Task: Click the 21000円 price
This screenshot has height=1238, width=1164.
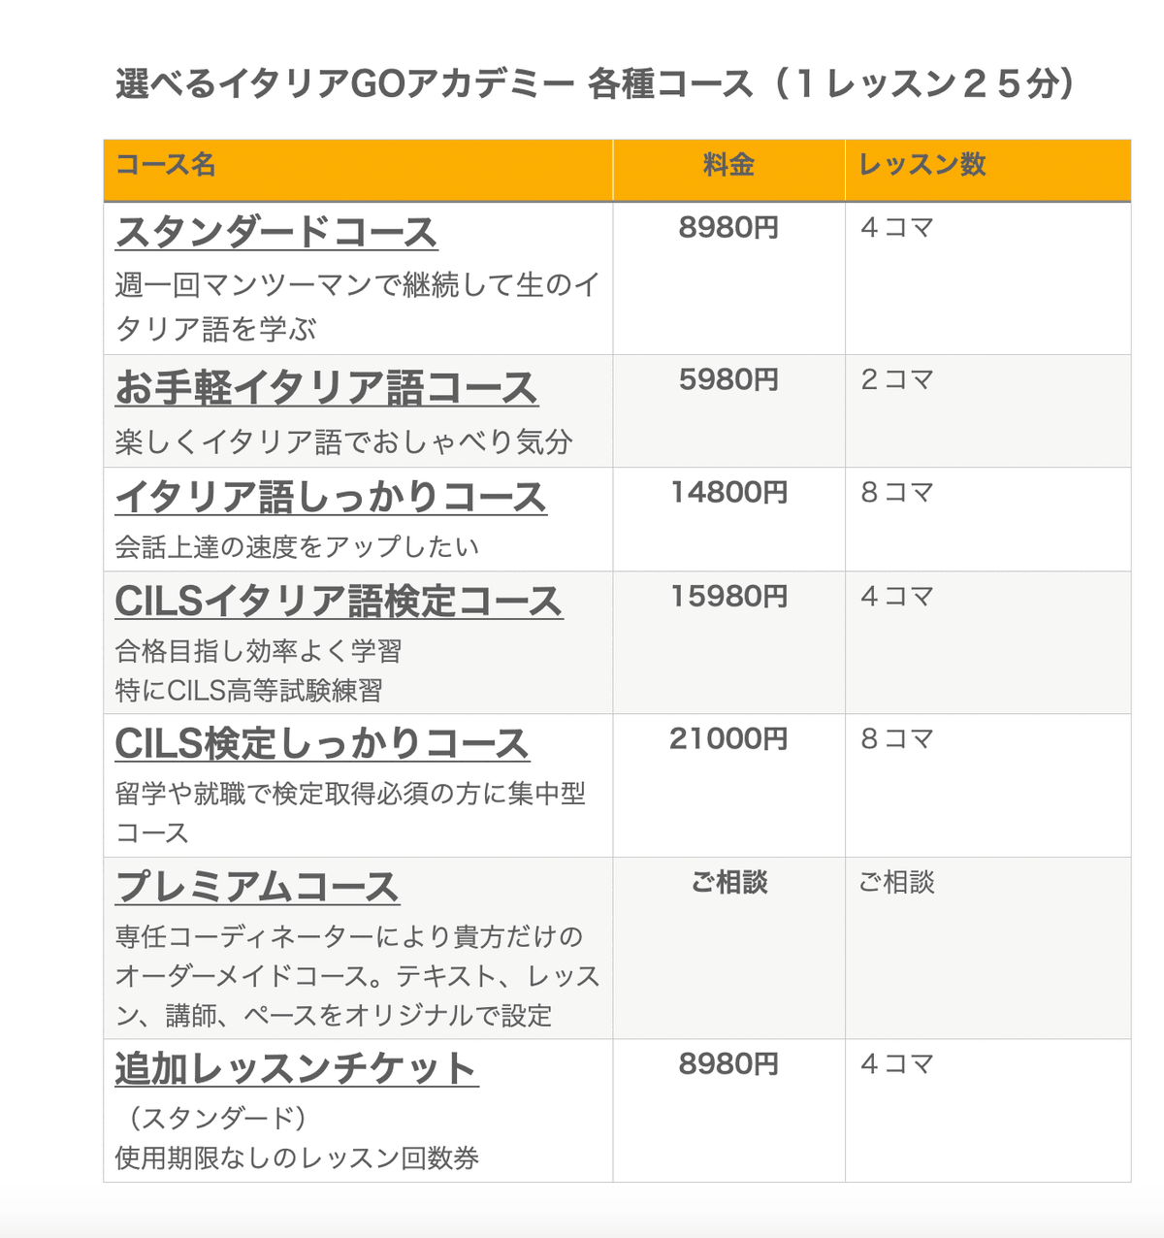Action: (x=728, y=739)
